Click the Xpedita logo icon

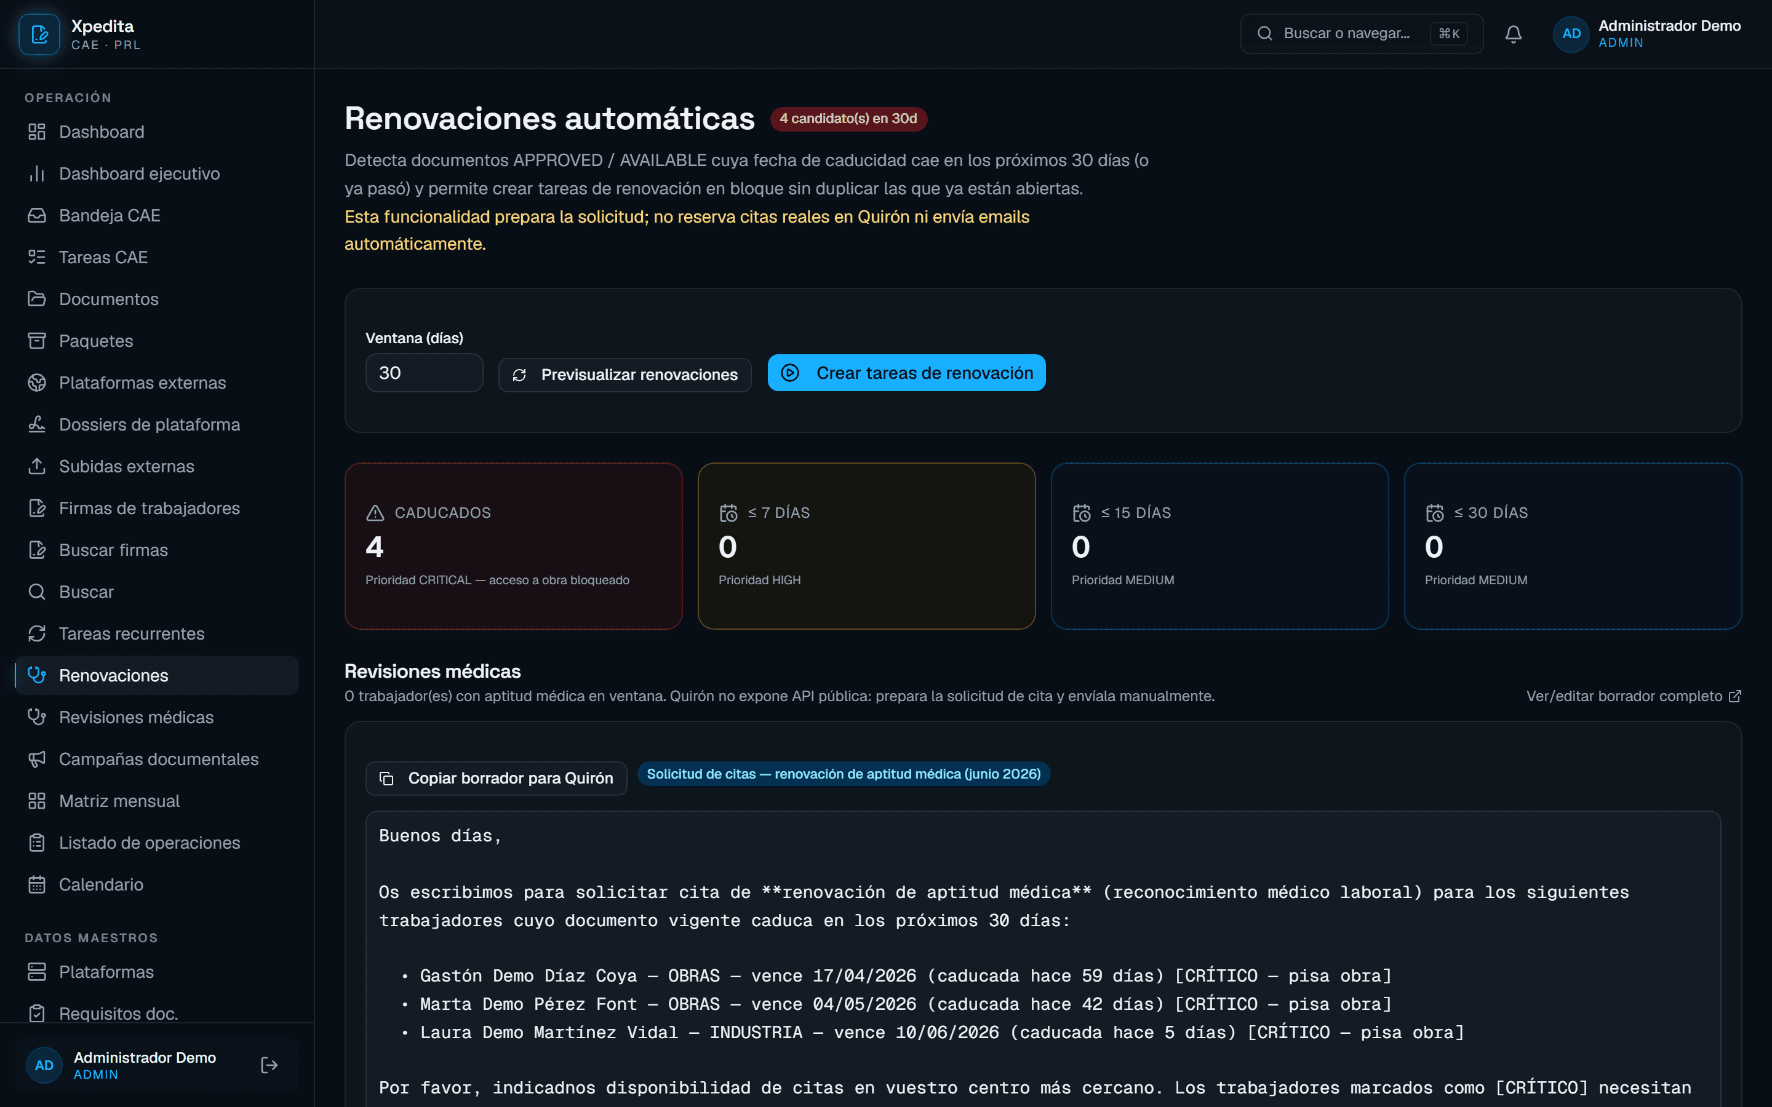pyautogui.click(x=39, y=34)
